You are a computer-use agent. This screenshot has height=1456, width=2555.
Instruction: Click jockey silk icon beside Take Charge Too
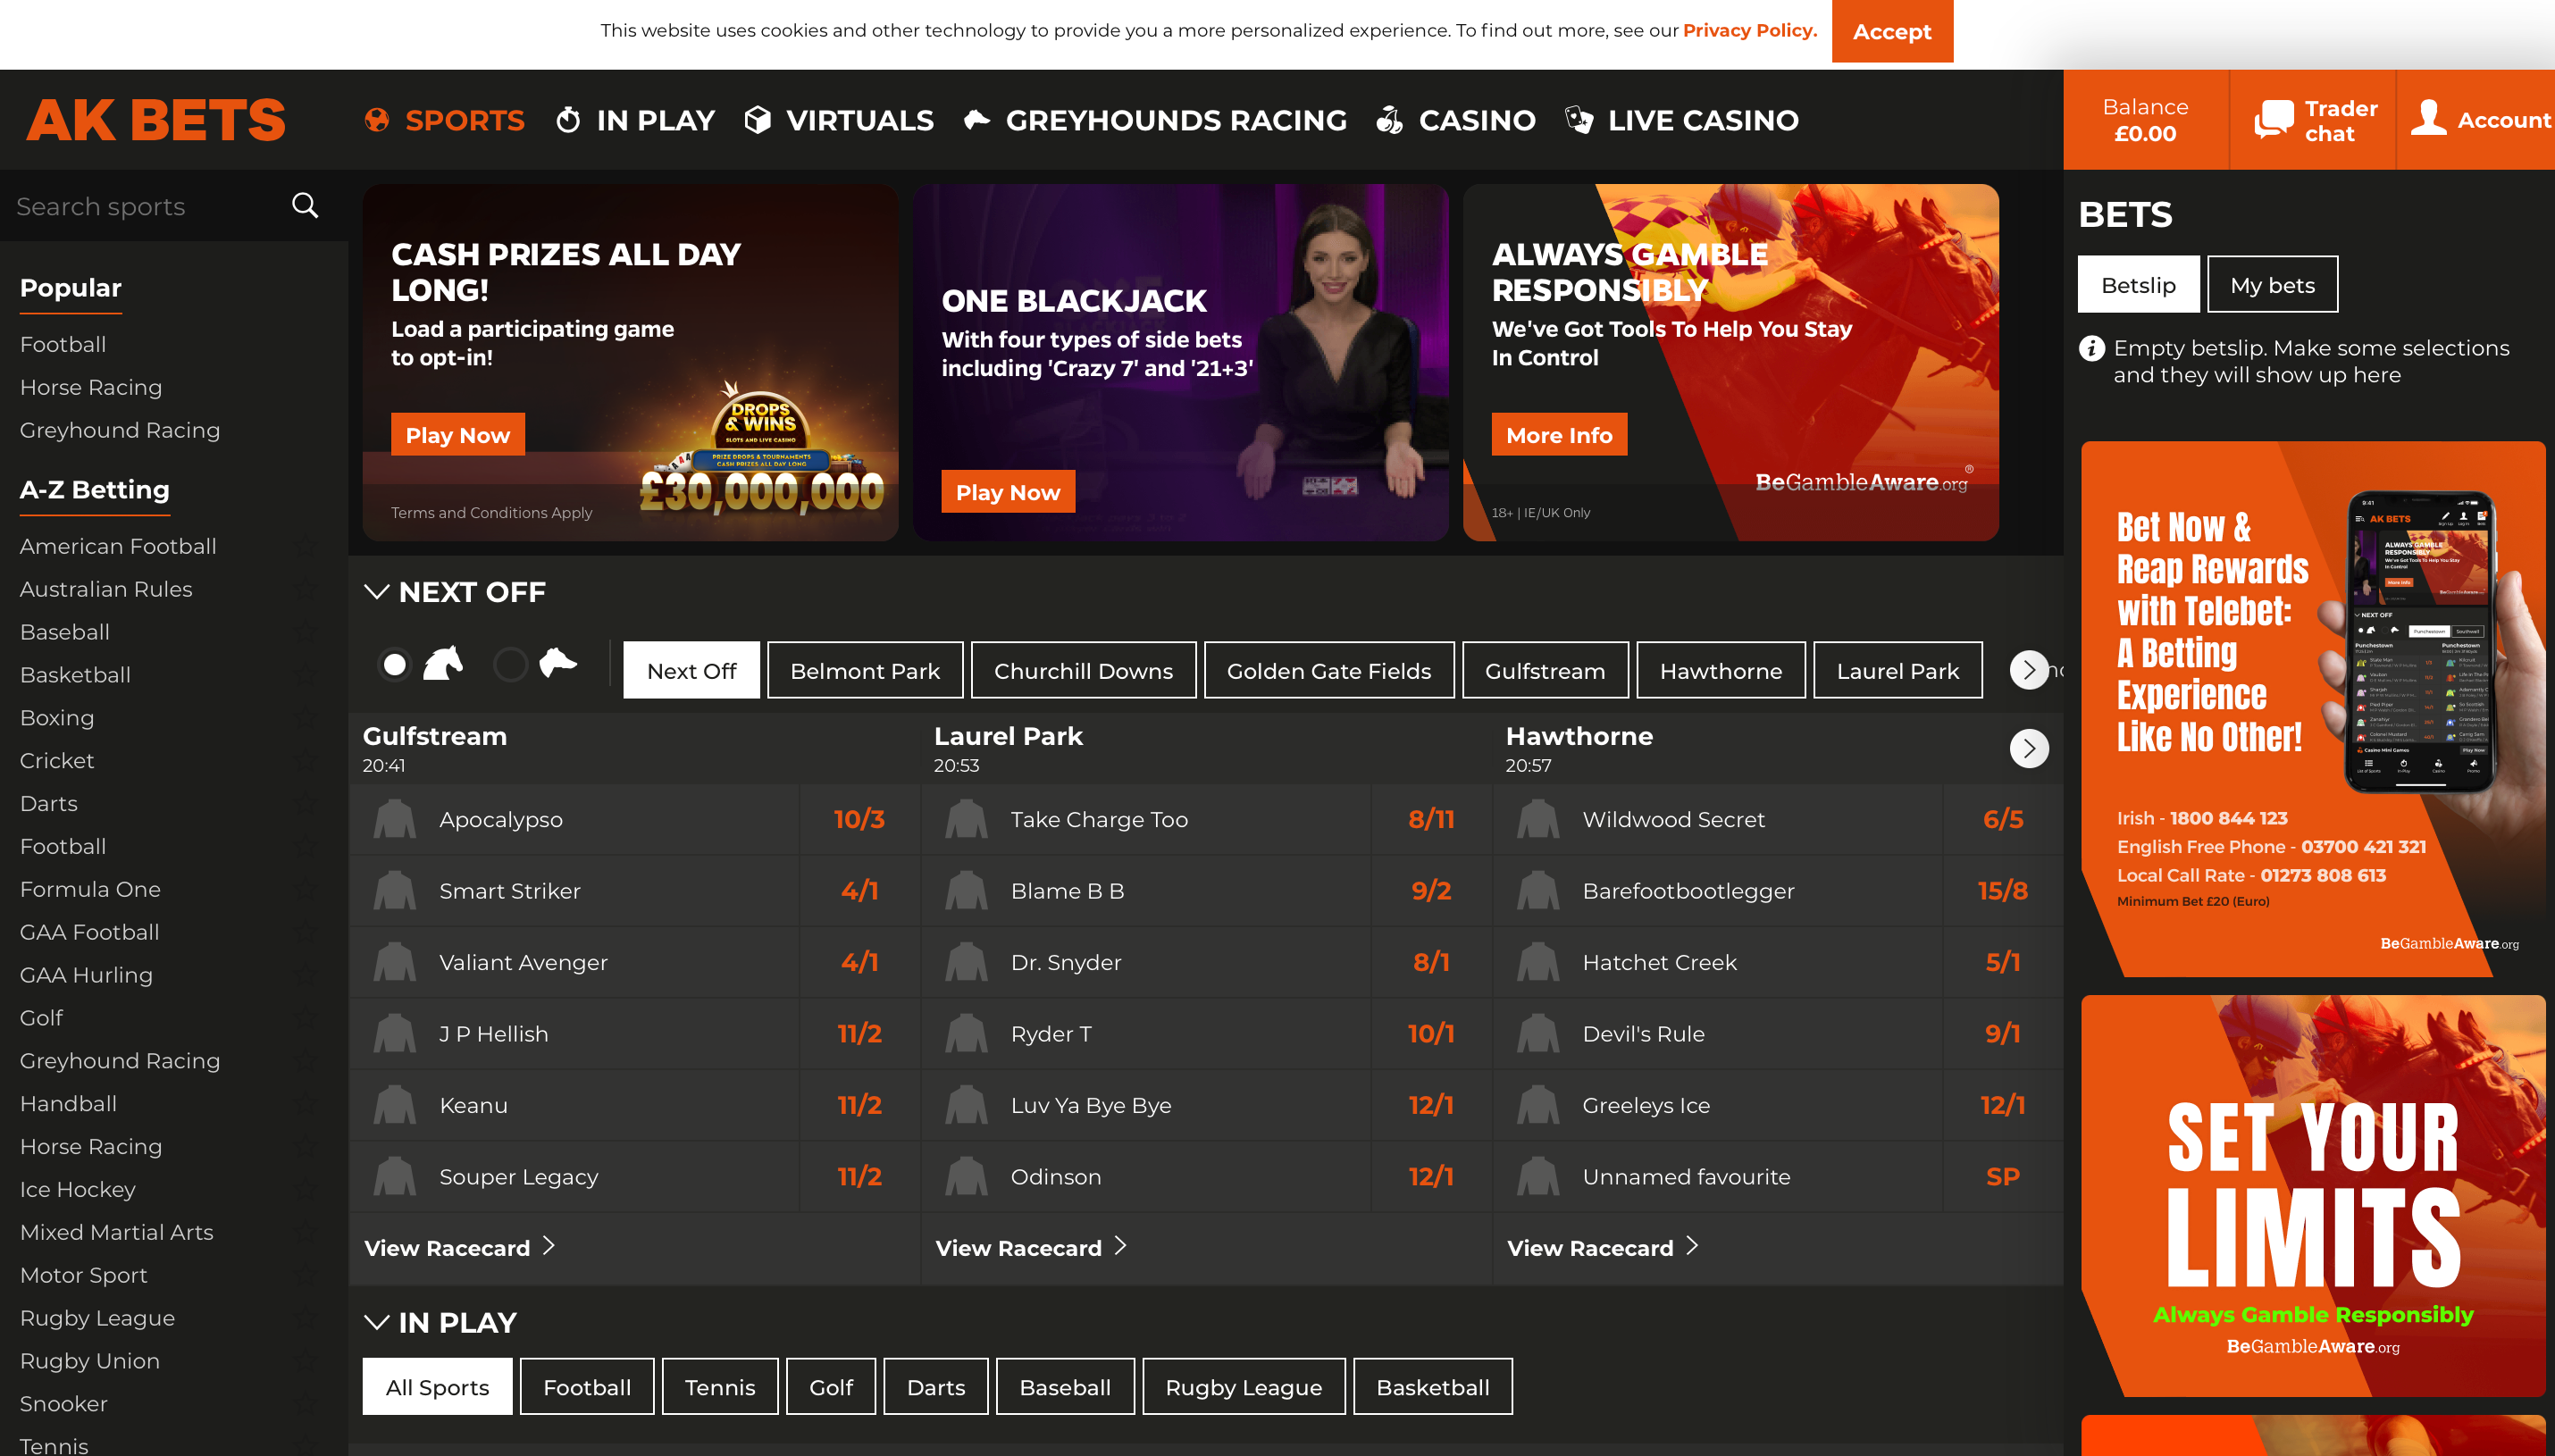click(967, 819)
